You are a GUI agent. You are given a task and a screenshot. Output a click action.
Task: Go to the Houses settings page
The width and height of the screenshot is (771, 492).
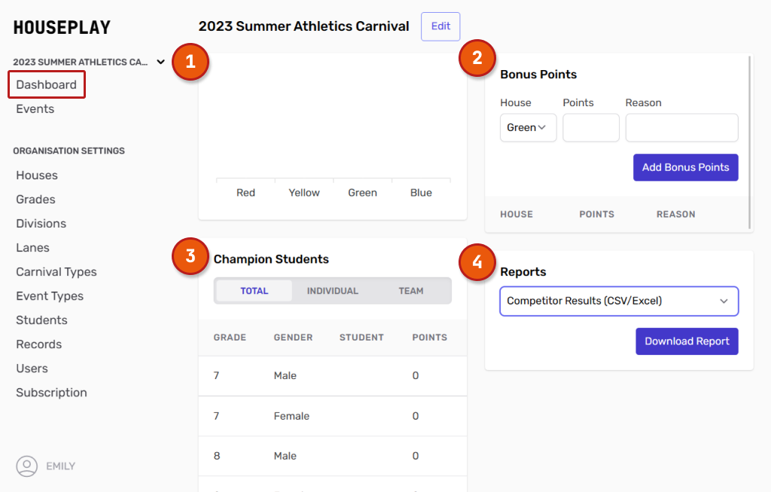pos(37,176)
